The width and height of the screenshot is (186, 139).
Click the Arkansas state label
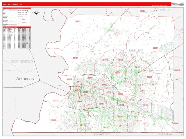click(25, 79)
